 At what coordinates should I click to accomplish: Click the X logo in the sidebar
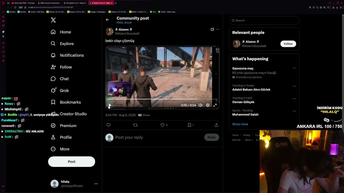coord(53,20)
